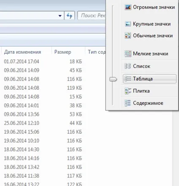179x186 pixels.
Task: Click date cell '18.06.2014 13:42'
Action: (22, 167)
